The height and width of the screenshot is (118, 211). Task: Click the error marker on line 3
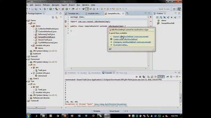[x=66, y=22]
